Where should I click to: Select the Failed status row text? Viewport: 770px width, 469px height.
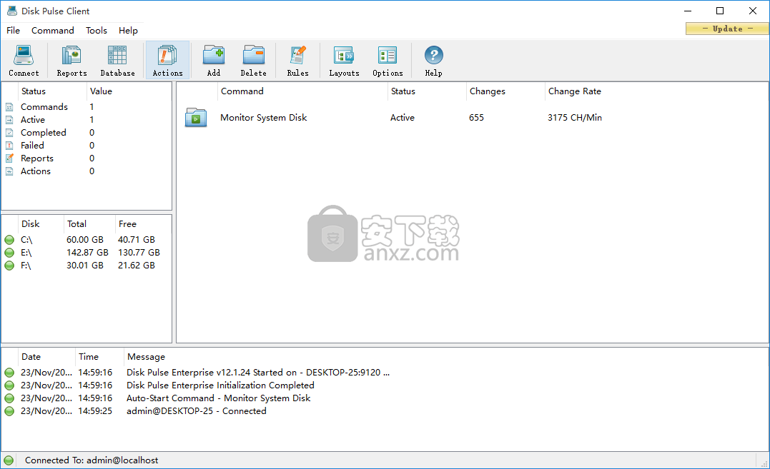click(x=32, y=146)
